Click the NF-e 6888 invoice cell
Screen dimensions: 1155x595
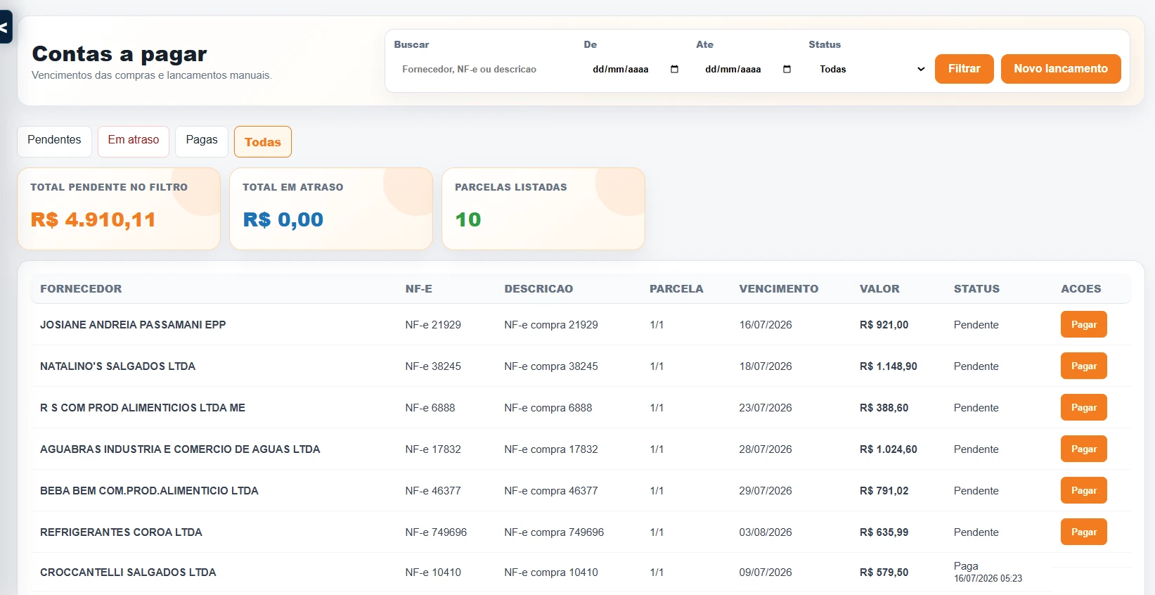430,408
